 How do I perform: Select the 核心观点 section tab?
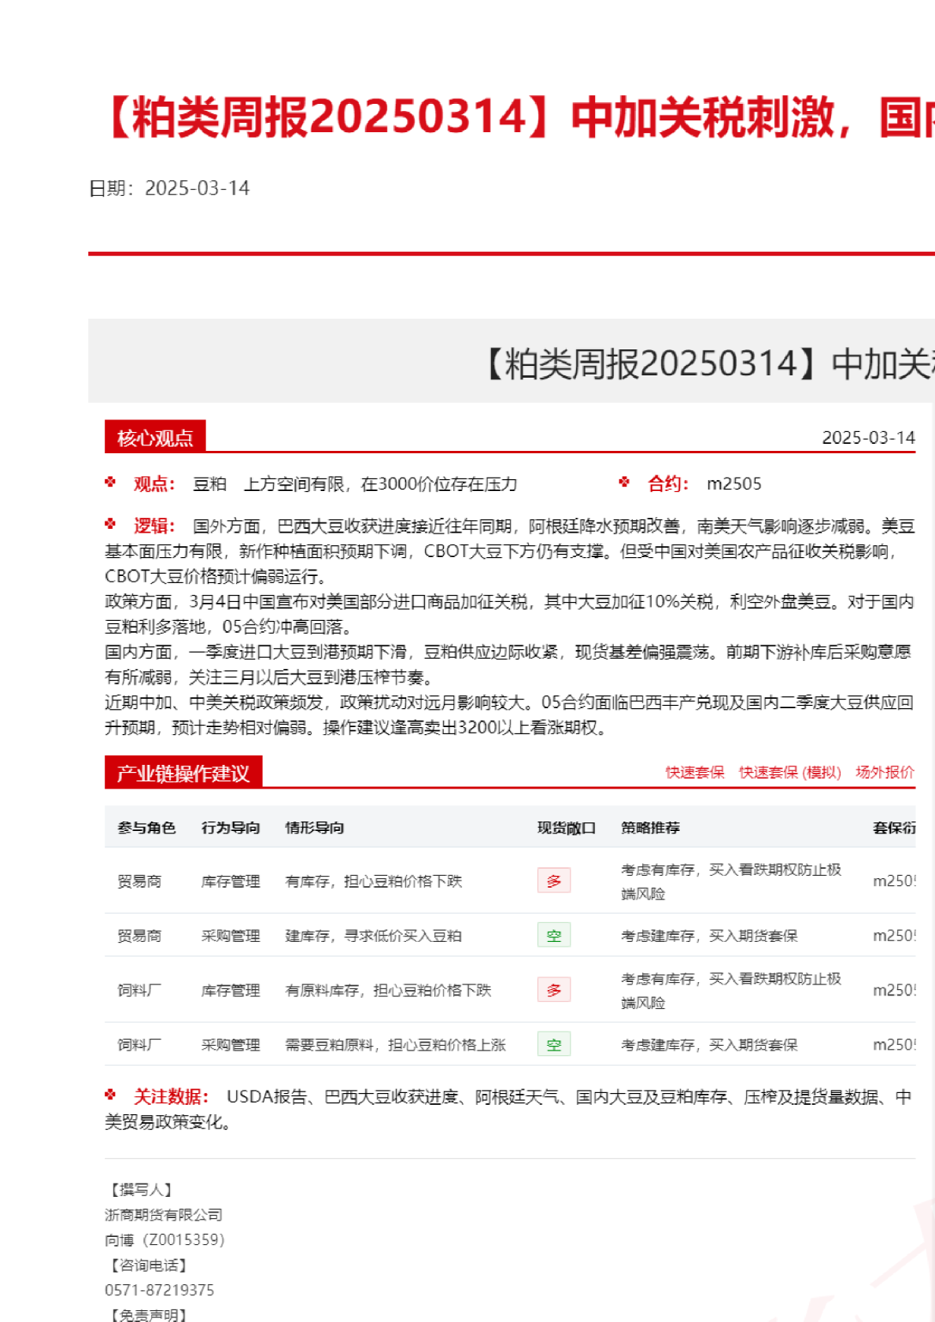[x=155, y=438]
